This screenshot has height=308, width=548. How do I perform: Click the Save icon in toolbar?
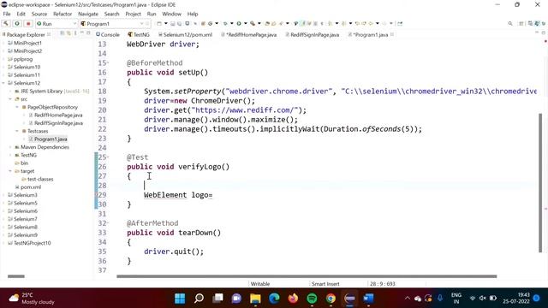pos(173,23)
